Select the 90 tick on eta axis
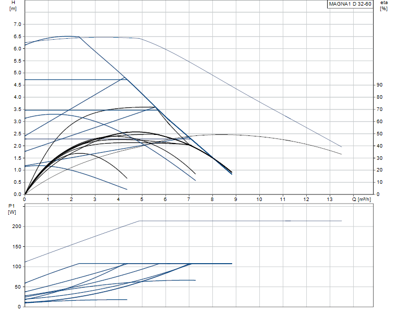Image resolution: width=395 pixels, height=311 pixels. tap(380, 85)
